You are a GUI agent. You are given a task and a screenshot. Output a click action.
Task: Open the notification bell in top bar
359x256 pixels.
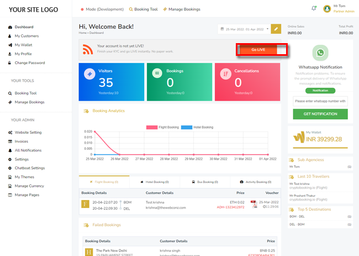[314, 8]
